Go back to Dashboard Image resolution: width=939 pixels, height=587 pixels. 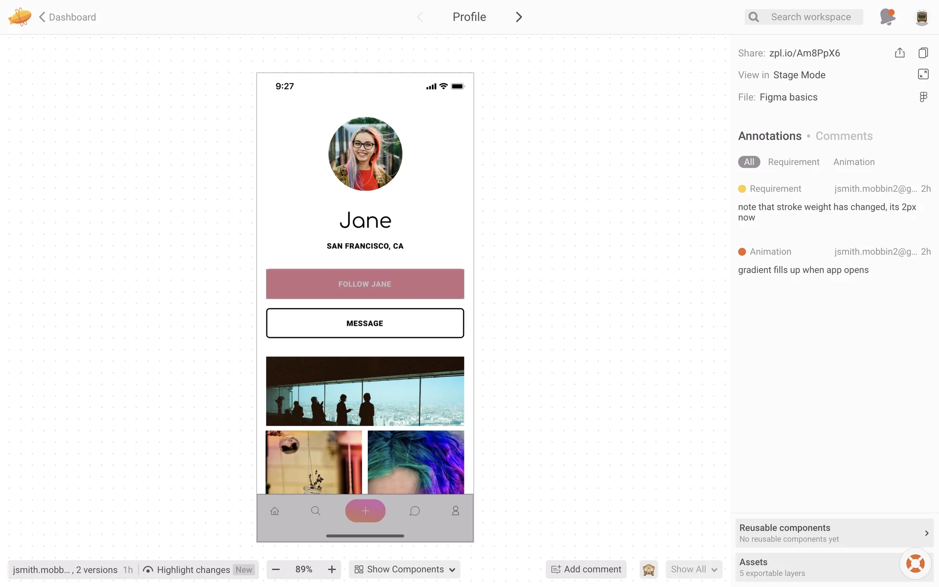tap(67, 17)
